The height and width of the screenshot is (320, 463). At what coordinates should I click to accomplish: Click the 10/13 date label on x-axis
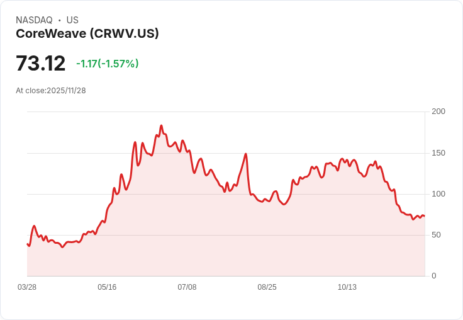[x=347, y=287]
